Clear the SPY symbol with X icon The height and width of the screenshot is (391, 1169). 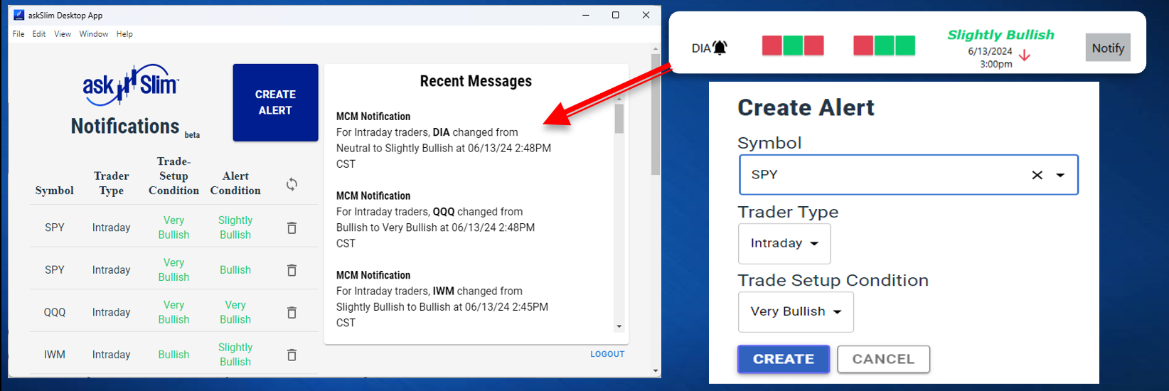tap(1037, 175)
